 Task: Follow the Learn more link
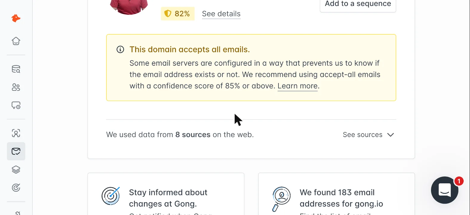(297, 86)
